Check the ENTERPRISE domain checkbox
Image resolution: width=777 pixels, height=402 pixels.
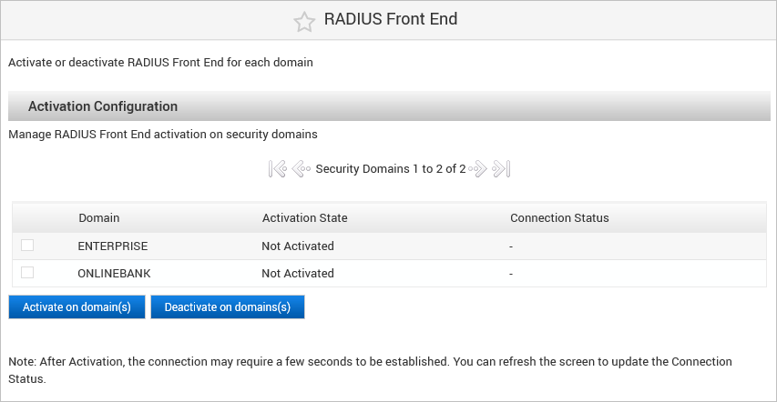coord(27,246)
